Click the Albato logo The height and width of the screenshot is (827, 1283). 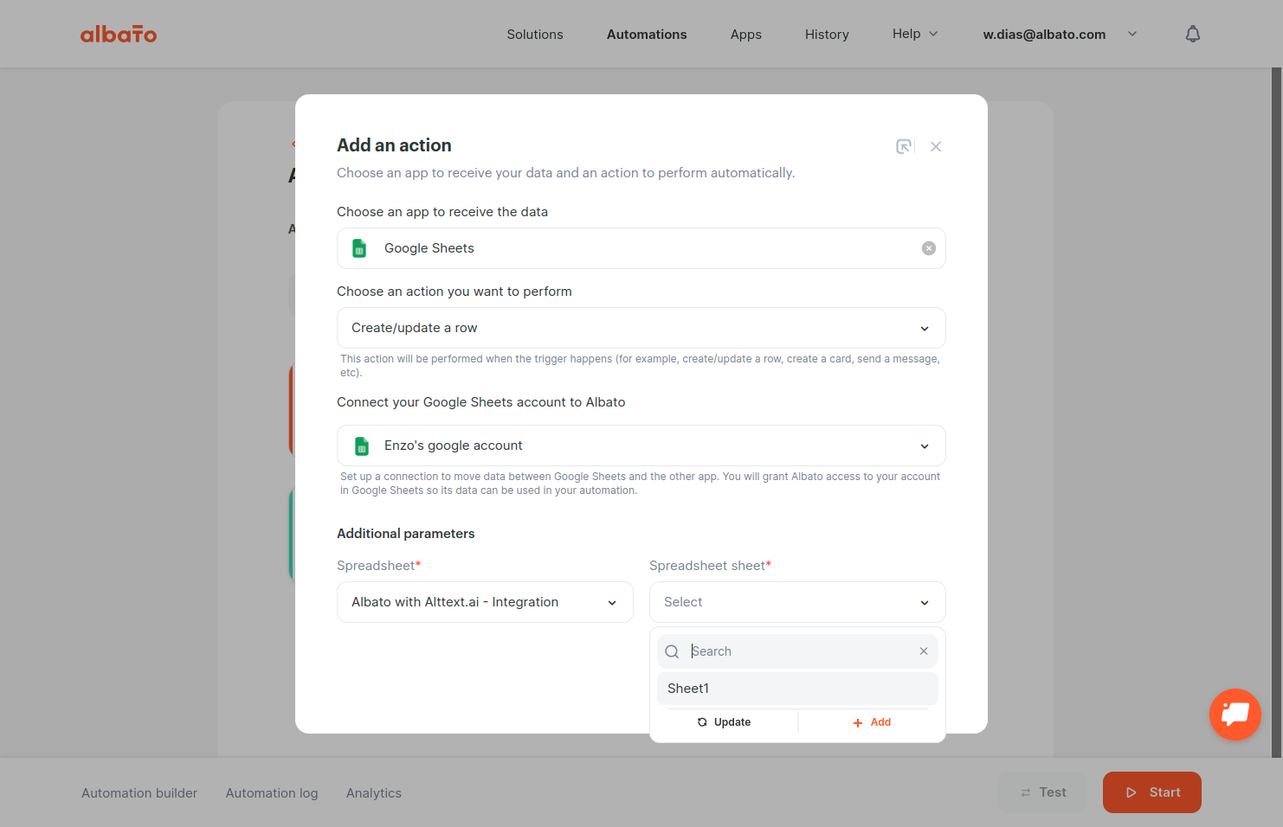point(119,35)
